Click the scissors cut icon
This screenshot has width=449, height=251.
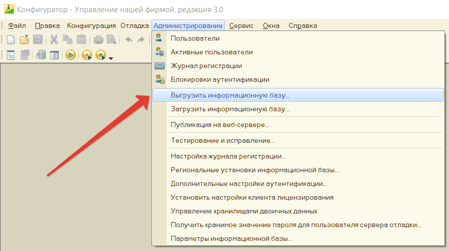tap(54, 40)
